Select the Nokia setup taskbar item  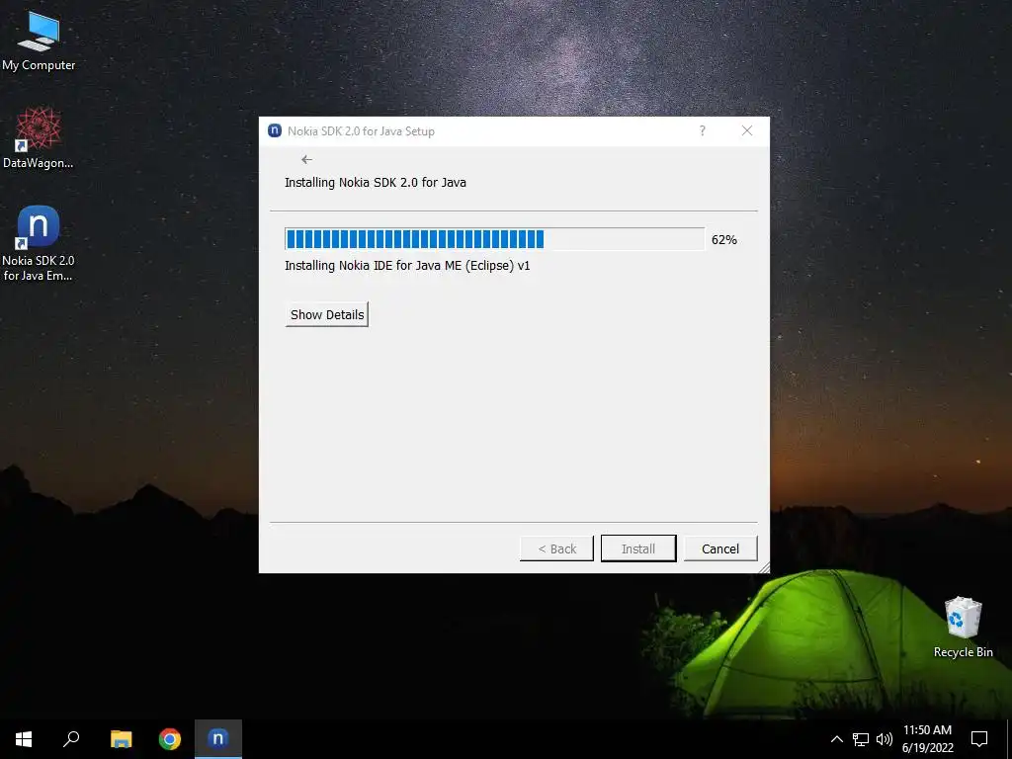click(x=218, y=739)
